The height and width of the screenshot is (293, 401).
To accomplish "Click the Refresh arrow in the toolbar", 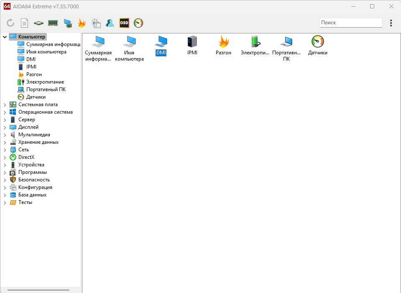I will [x=10, y=23].
